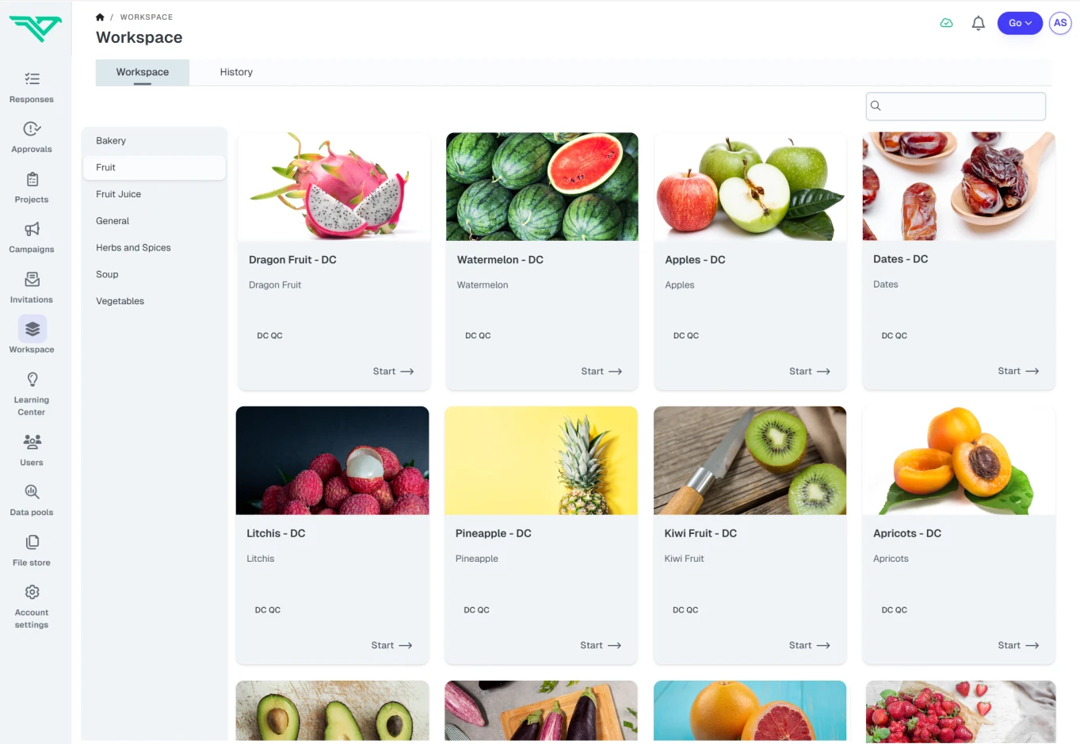This screenshot has height=744, width=1080.
Task: Open the AS user avatar menu
Action: [1060, 23]
